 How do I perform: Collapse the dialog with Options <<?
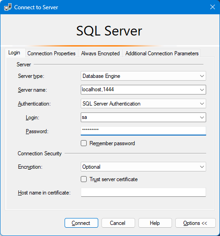[196, 223]
